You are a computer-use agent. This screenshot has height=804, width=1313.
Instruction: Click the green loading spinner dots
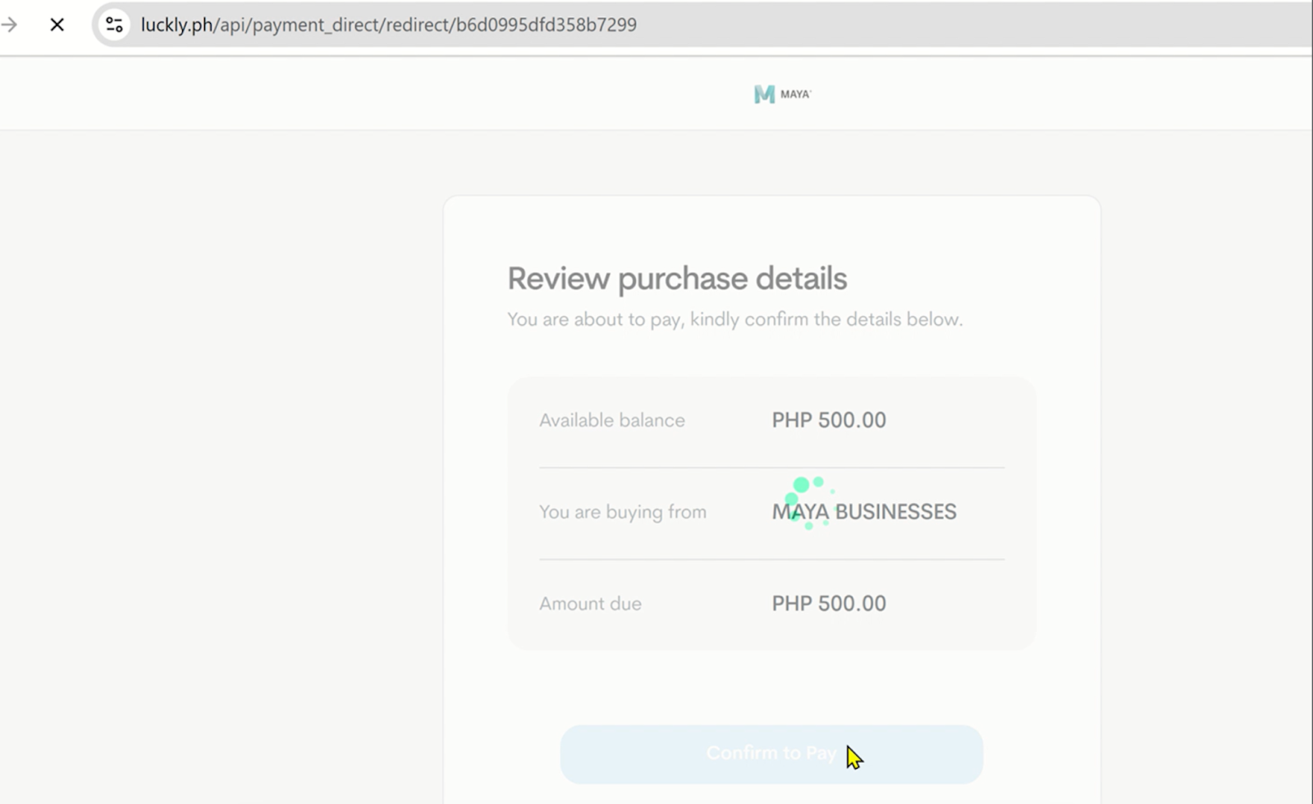coord(807,500)
